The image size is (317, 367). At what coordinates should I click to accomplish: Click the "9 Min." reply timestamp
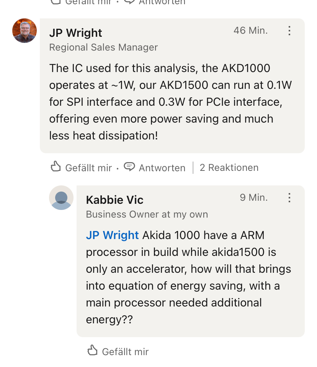(x=254, y=198)
